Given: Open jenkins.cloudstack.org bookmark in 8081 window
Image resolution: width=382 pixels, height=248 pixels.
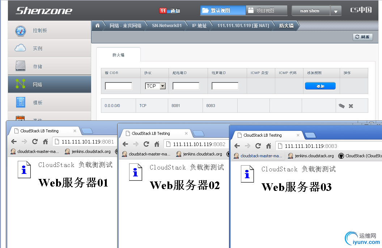Looking at the screenshot, I should point(88,151).
